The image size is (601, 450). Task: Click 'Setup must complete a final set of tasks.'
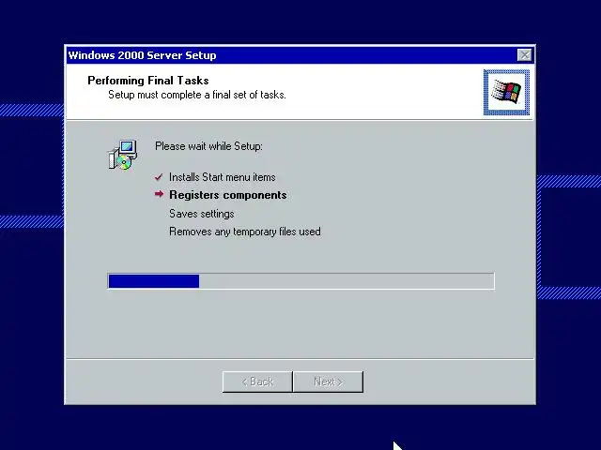coord(197,95)
